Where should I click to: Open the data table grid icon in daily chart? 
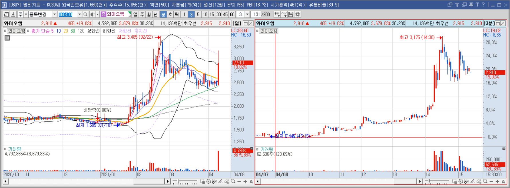coord(7,38)
